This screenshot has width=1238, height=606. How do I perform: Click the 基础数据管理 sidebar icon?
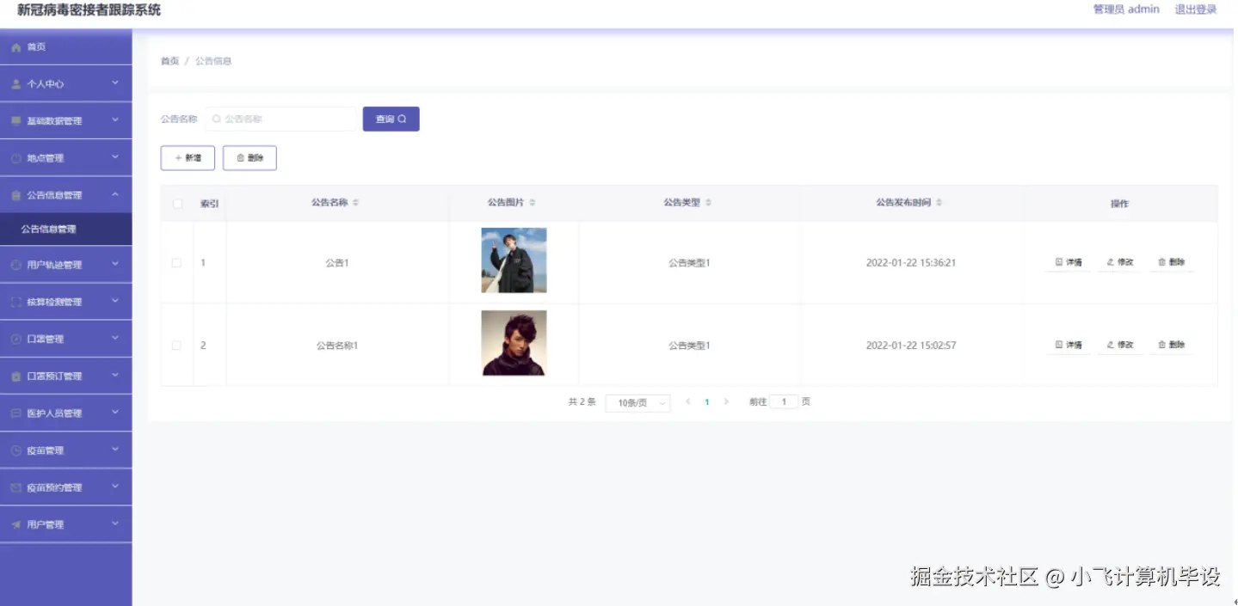click(15, 121)
